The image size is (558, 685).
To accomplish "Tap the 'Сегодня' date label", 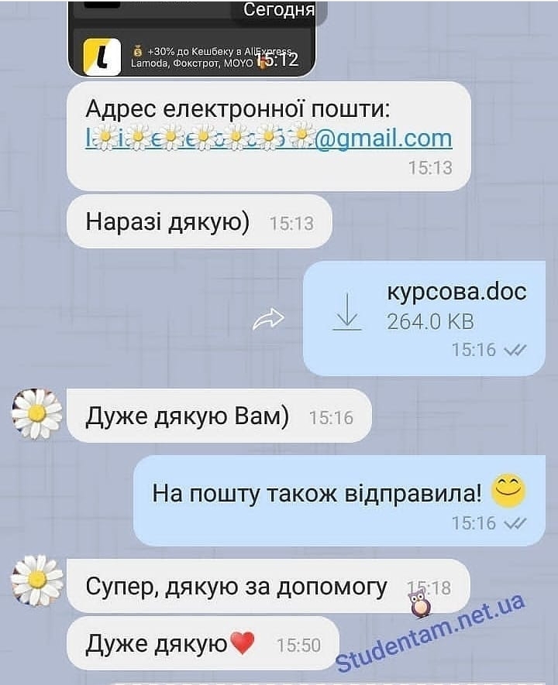I will (278, 9).
